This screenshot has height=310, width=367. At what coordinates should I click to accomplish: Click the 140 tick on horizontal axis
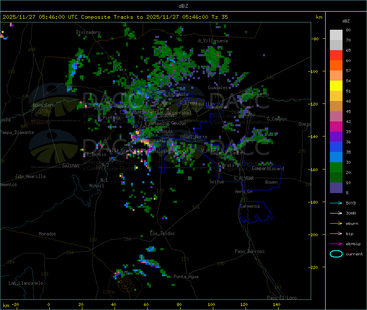[x=276, y=305]
